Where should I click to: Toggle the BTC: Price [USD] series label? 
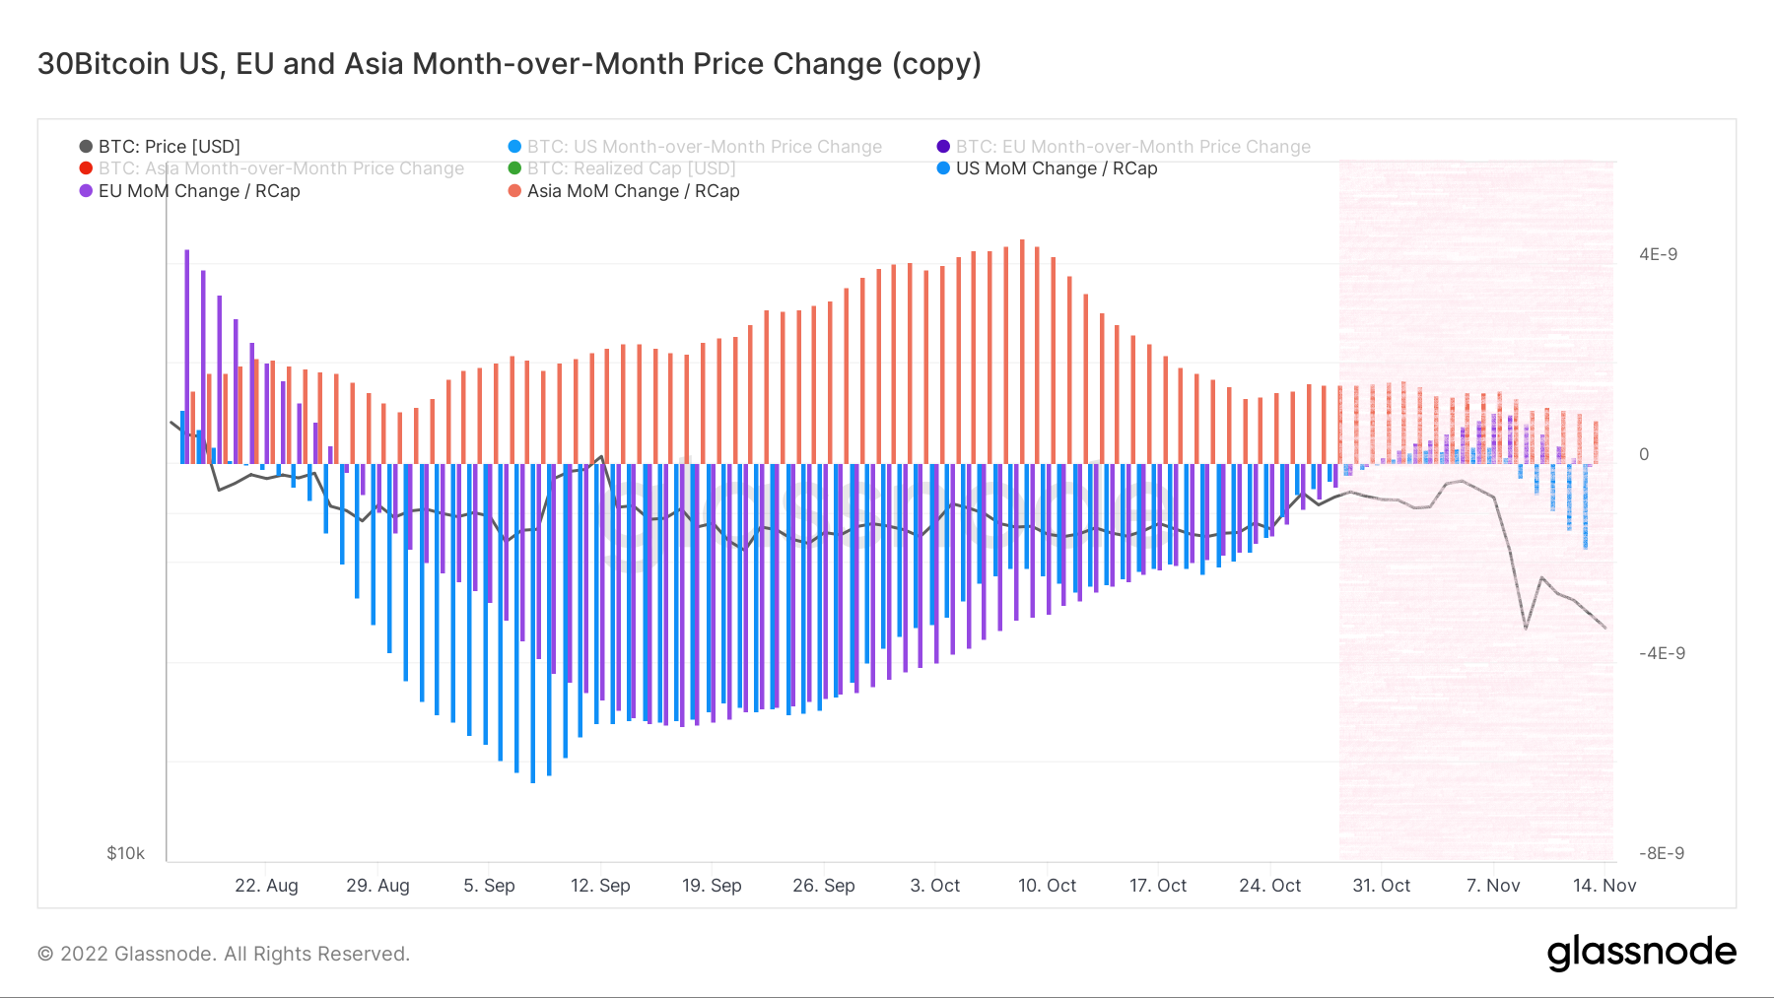coord(170,147)
